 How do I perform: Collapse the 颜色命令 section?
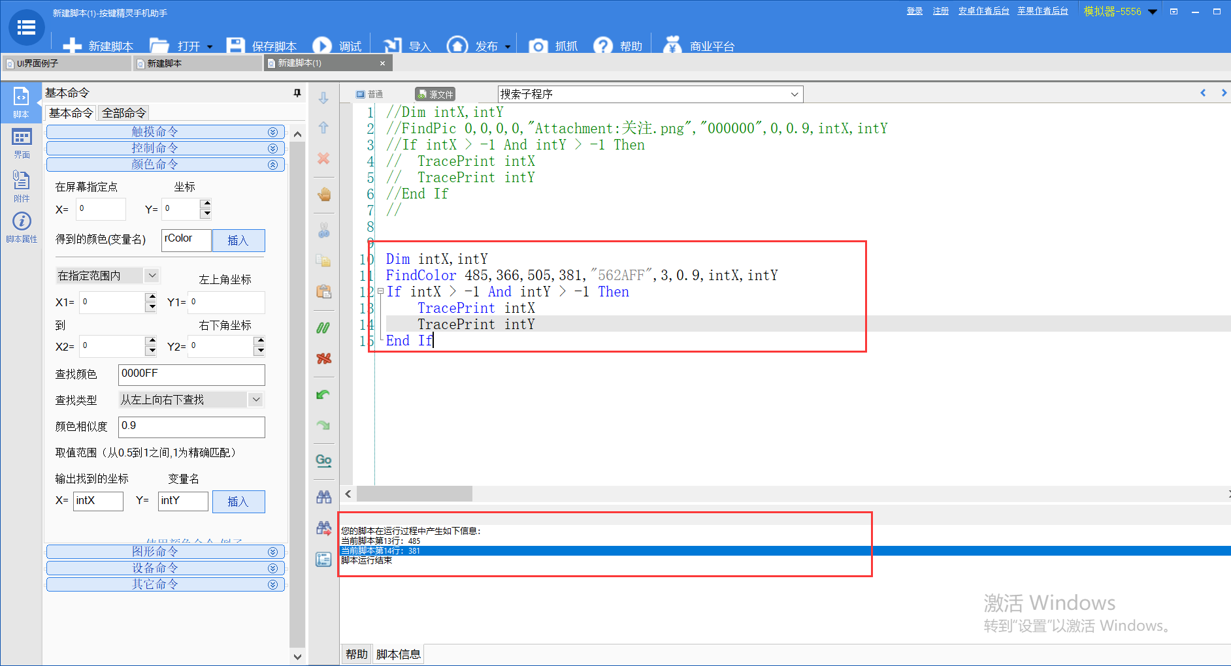point(165,165)
